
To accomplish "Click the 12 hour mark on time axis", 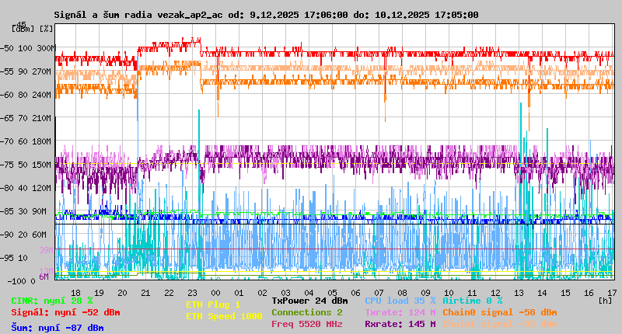I will (x=497, y=293).
